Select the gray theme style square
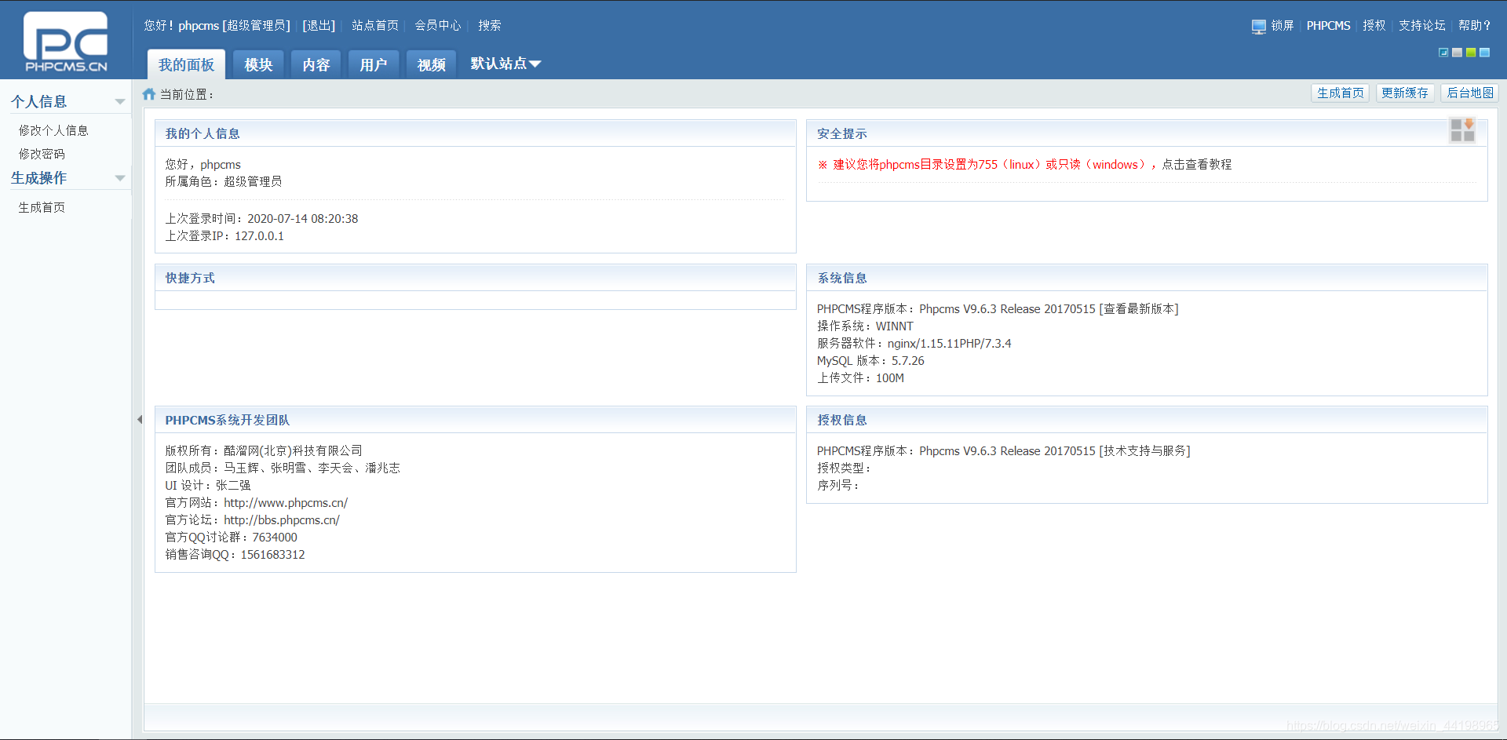 point(1457,53)
